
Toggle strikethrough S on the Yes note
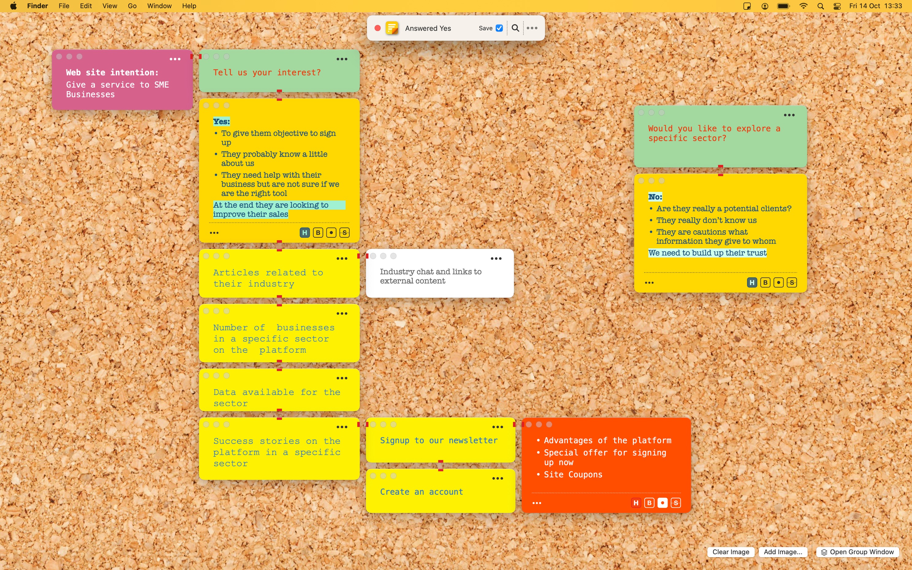pyautogui.click(x=344, y=233)
